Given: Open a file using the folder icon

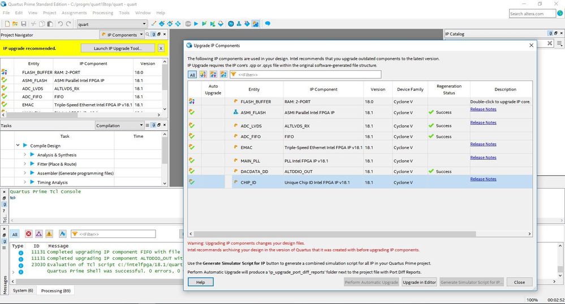Looking at the screenshot, I should pyautogui.click(x=15, y=24).
